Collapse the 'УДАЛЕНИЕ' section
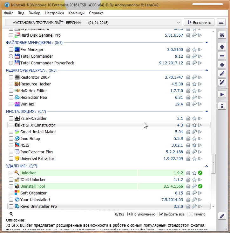This screenshot has height=233, width=230. coord(206,166)
